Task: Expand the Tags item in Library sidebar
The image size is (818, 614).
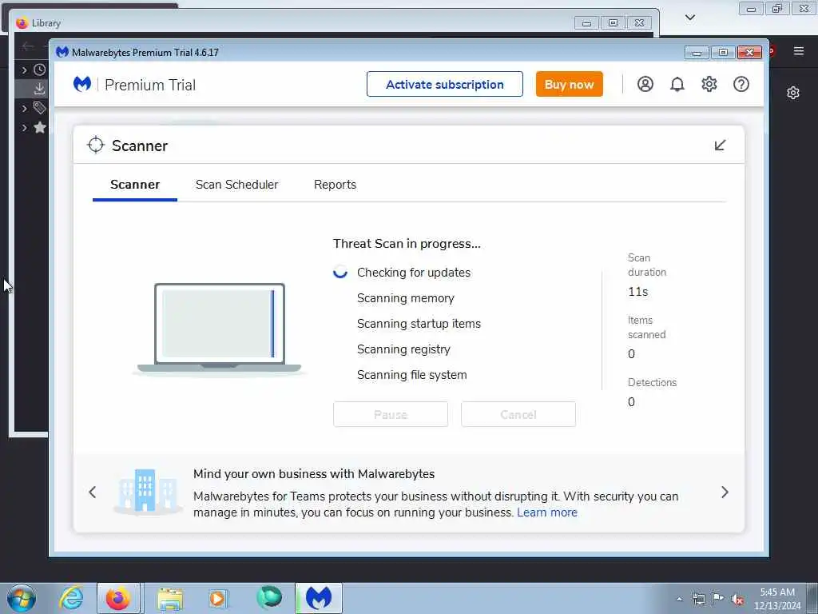Action: coord(24,108)
